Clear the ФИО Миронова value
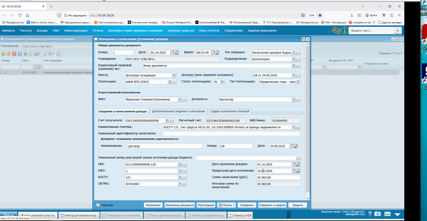 click(x=180, y=99)
